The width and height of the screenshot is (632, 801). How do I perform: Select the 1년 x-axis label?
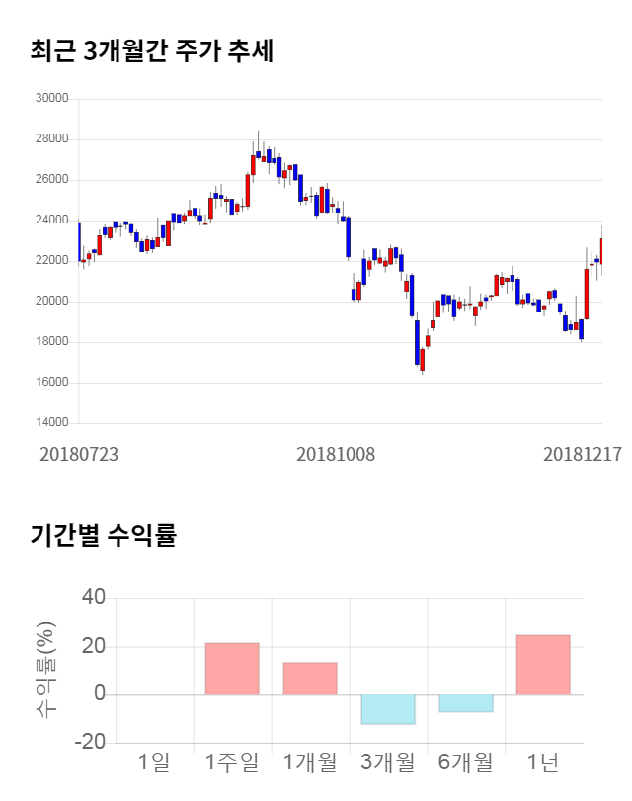pyautogui.click(x=543, y=762)
